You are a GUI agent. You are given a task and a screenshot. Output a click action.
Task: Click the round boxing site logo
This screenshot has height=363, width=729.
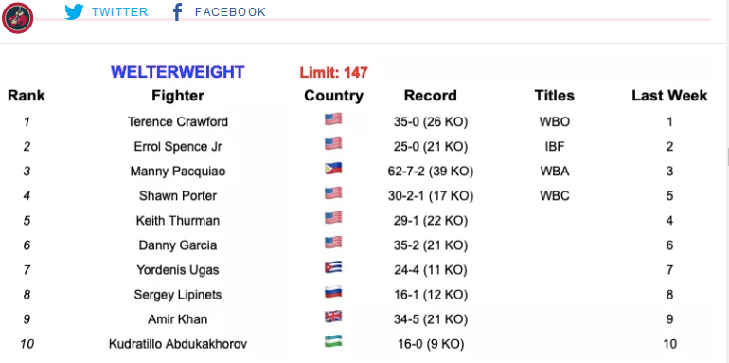(x=17, y=18)
